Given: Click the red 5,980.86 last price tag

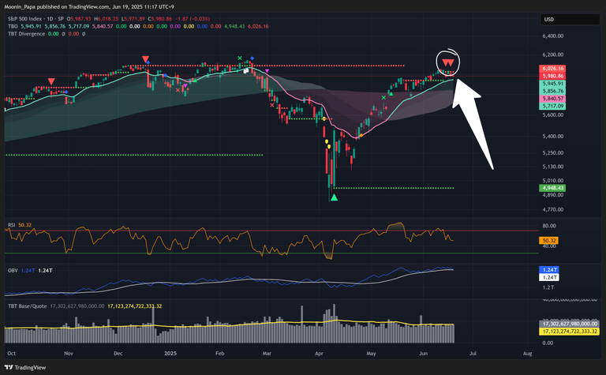Looking at the screenshot, I should click(x=552, y=76).
